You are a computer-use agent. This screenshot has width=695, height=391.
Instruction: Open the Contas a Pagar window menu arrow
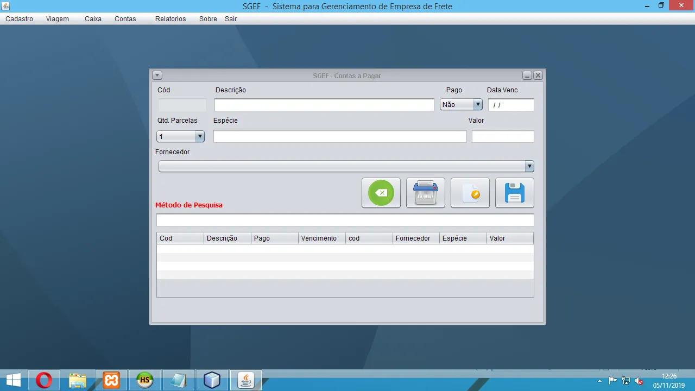pyautogui.click(x=157, y=75)
